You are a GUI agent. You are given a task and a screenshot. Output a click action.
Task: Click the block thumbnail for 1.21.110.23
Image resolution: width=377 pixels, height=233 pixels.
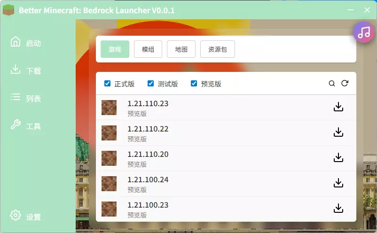click(x=109, y=108)
